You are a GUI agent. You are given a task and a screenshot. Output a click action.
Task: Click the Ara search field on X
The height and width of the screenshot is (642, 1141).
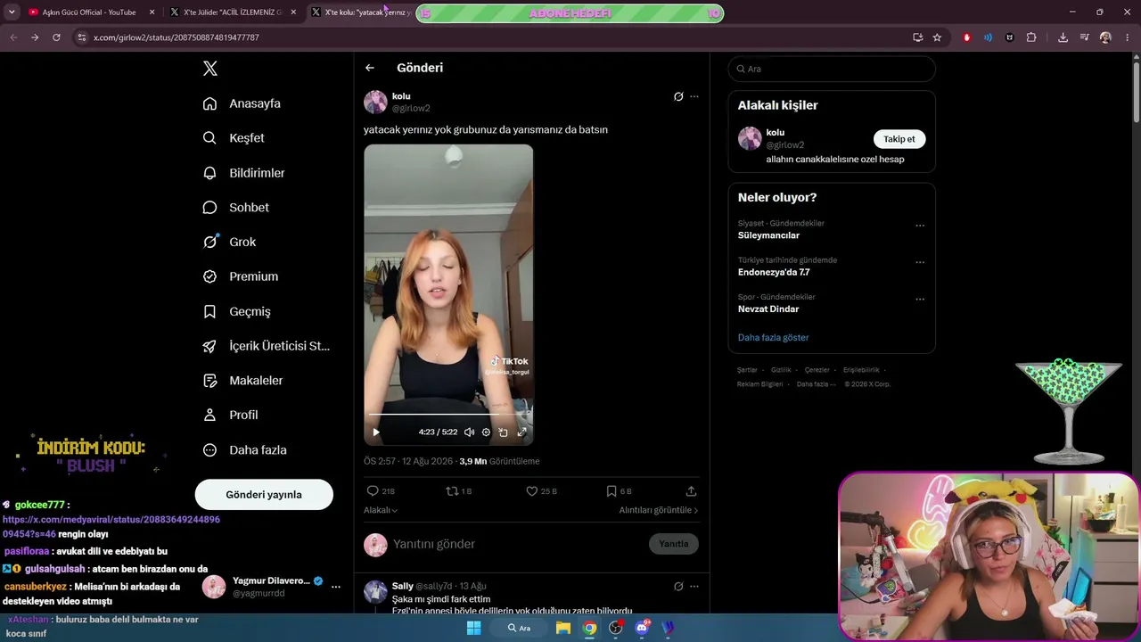pos(832,69)
